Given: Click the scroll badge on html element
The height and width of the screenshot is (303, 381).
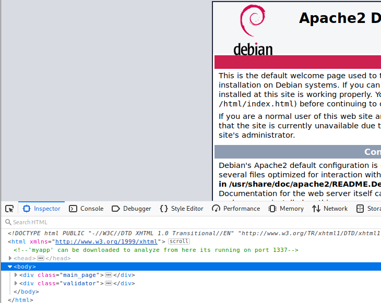Looking at the screenshot, I should (x=179, y=241).
